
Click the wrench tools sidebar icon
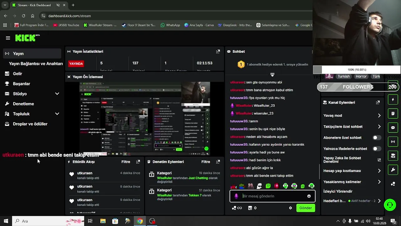pos(393,170)
